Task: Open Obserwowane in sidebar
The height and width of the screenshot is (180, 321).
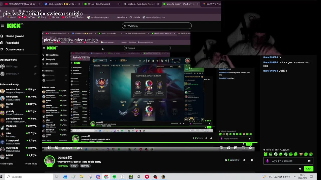Action: click(x=12, y=49)
